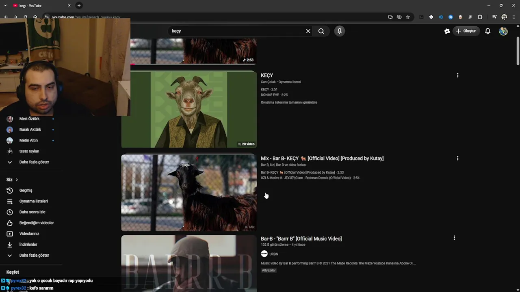Bookmark this page with the star
Screen dimensions: 520x292
408,17
